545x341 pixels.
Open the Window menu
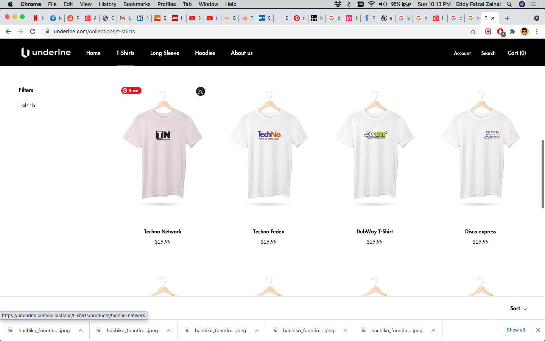pos(209,4)
